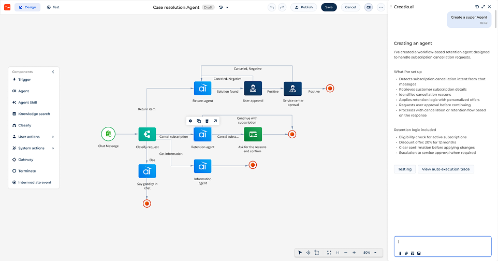Image resolution: width=498 pixels, height=261 pixels.
Task: Click the User approval node icon
Action: [253, 88]
